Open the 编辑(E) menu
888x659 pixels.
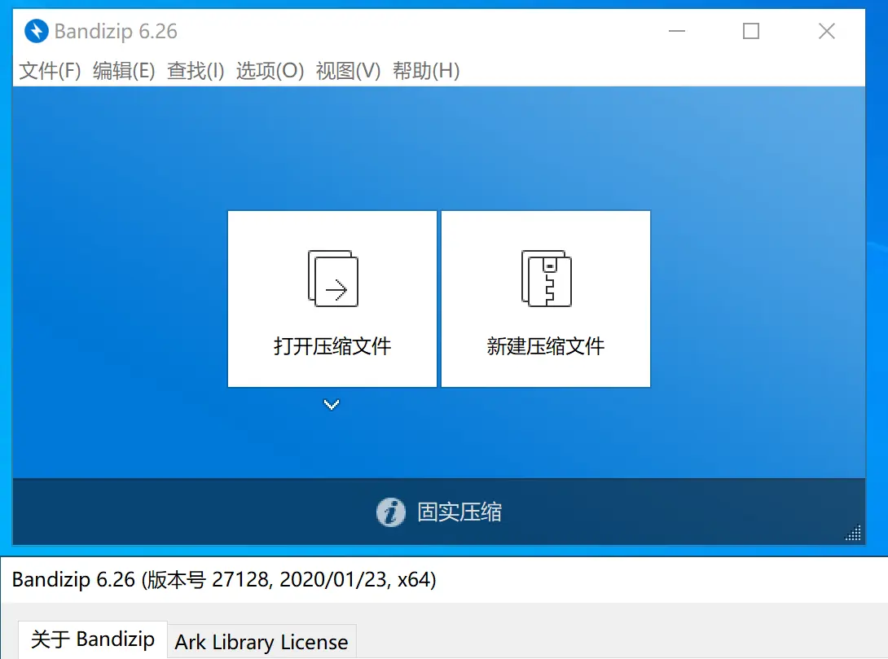click(124, 71)
